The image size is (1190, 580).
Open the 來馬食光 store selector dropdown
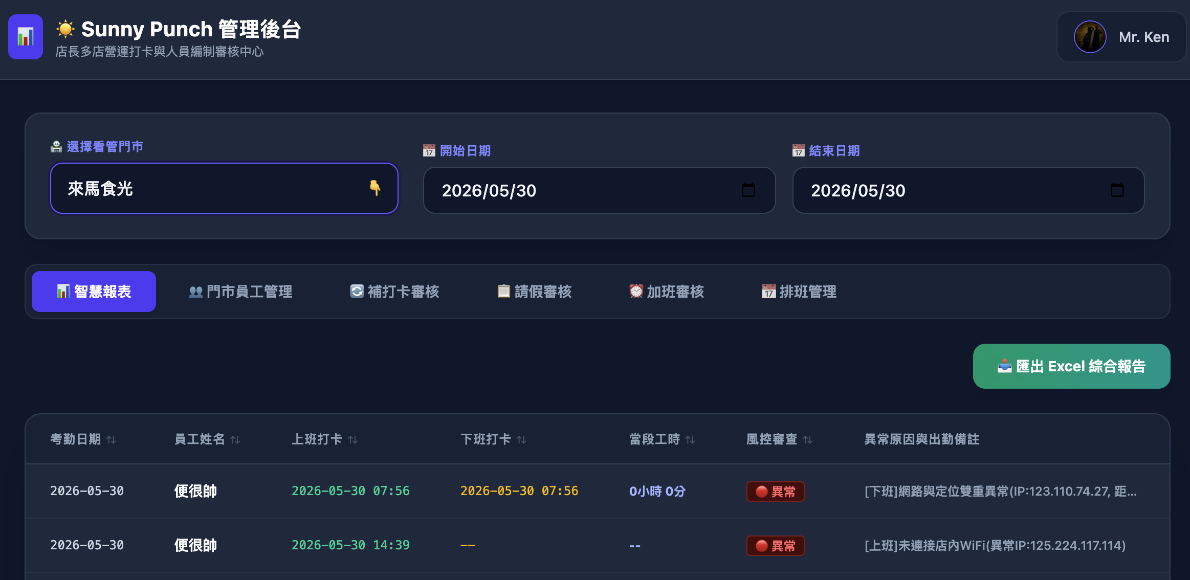pyautogui.click(x=224, y=188)
